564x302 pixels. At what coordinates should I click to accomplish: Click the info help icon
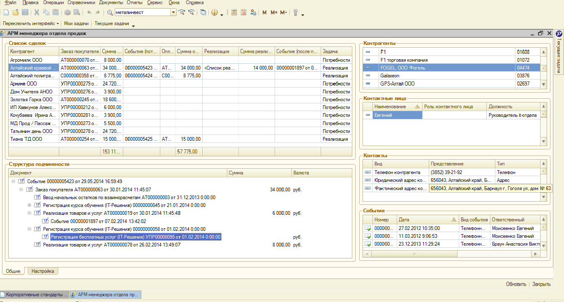214,12
